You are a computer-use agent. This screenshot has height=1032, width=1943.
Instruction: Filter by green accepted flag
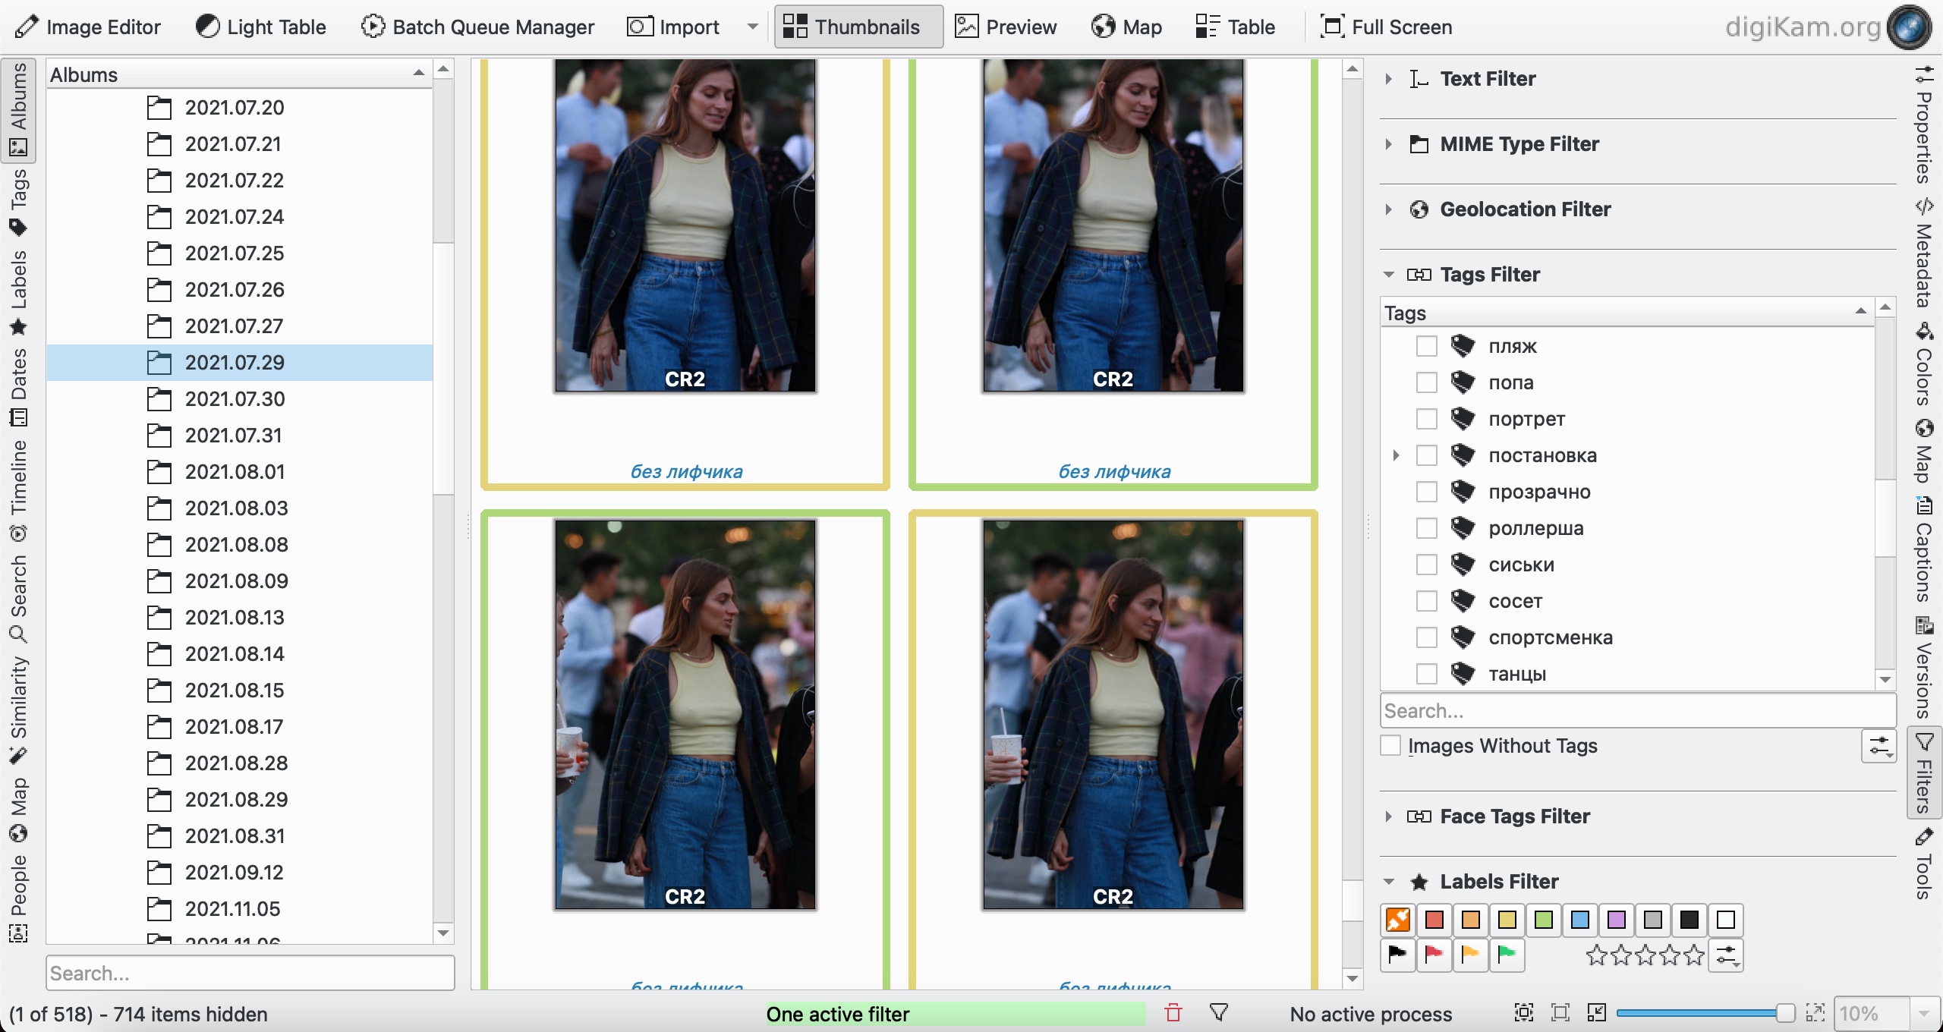click(1507, 955)
